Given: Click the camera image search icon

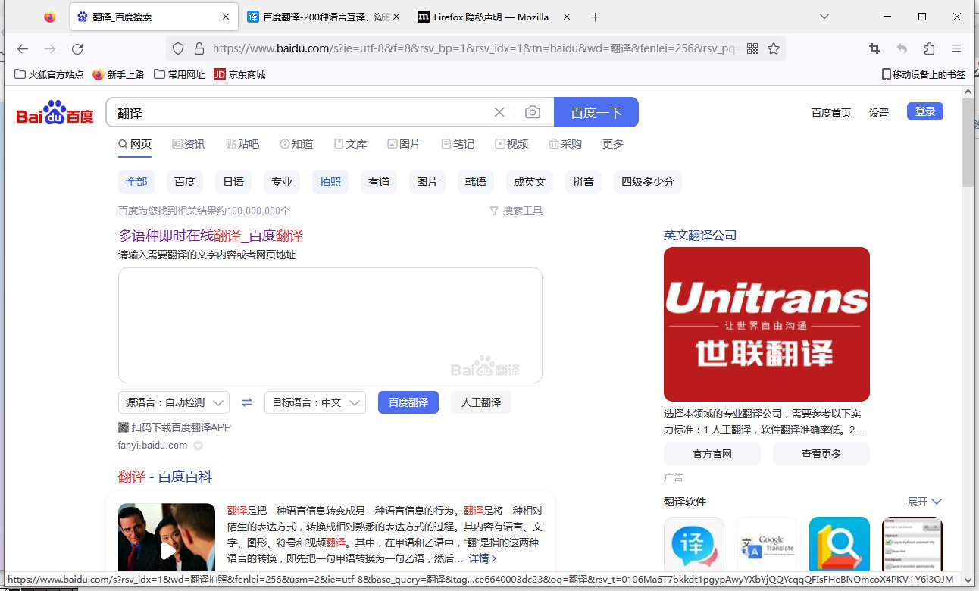Looking at the screenshot, I should point(533,112).
